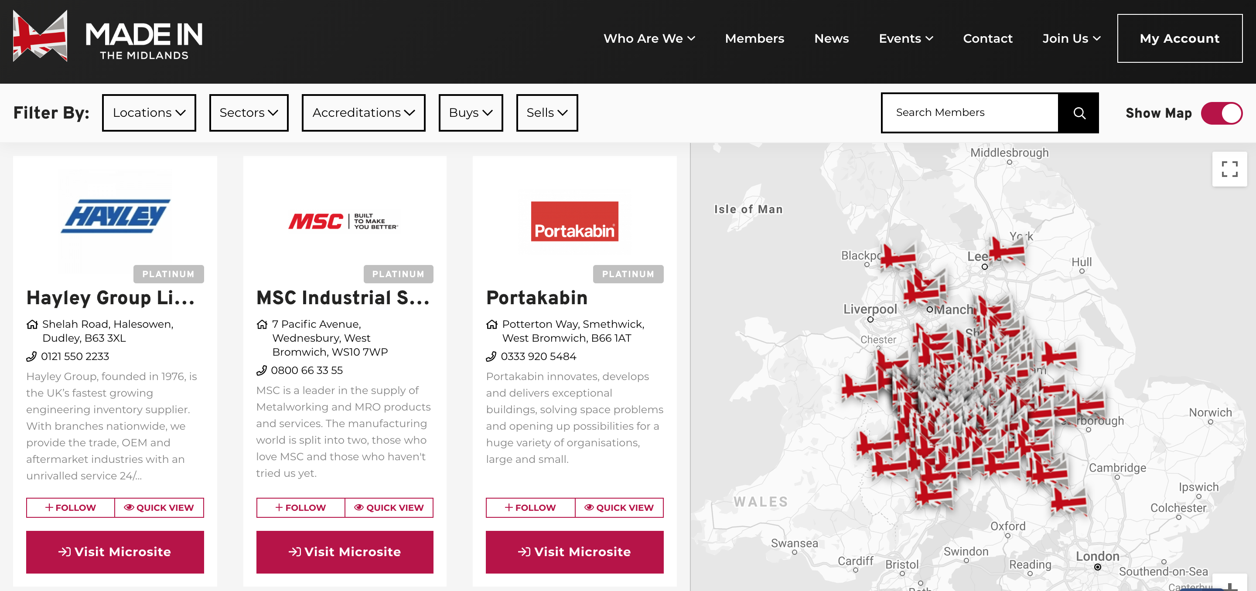Open the Locations filter dropdown

pyautogui.click(x=149, y=113)
